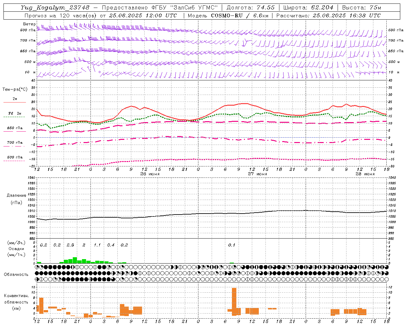Click the Давление panel label
Image resolution: width=405 pixels, height=324 pixels.
(x=16, y=196)
